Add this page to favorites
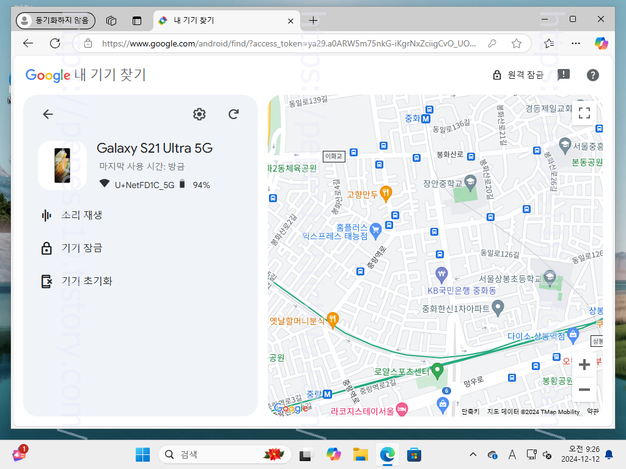 click(x=517, y=43)
